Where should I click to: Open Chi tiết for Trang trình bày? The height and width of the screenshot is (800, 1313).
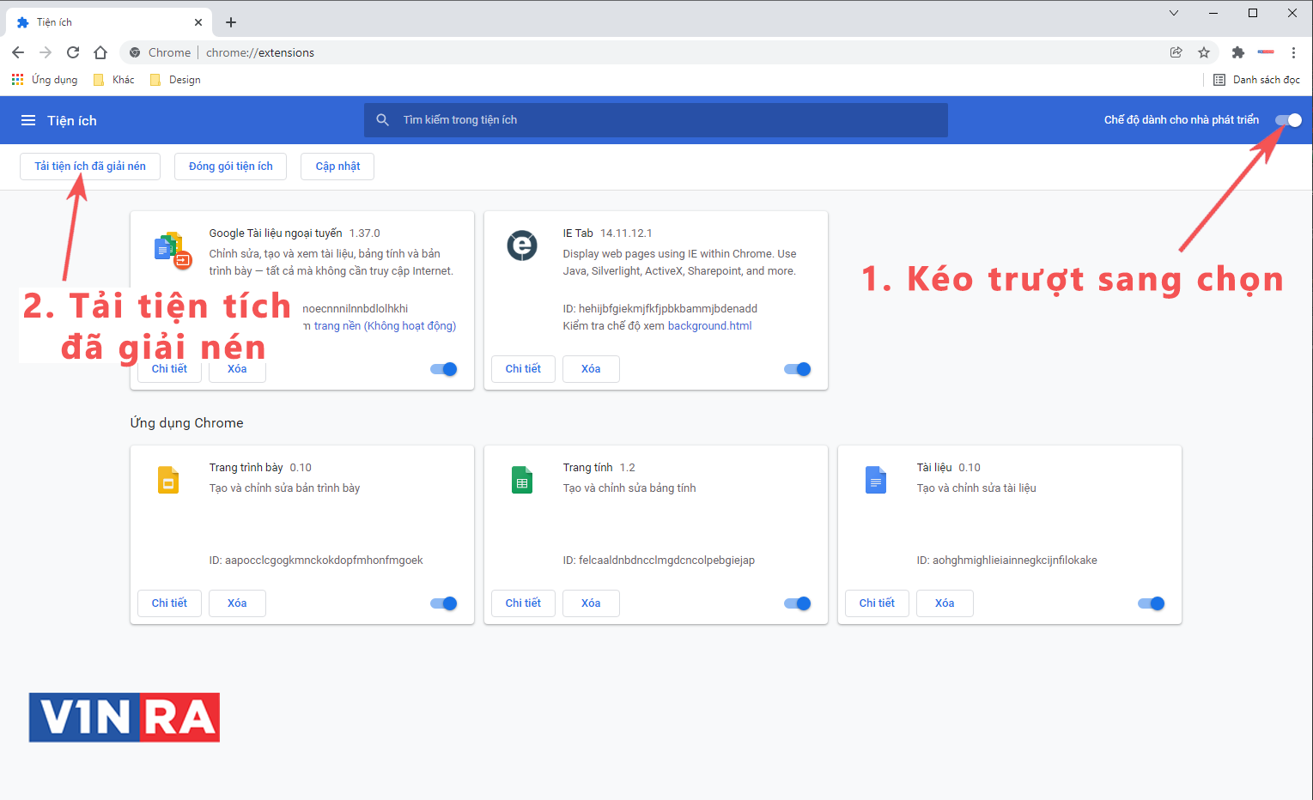(169, 603)
